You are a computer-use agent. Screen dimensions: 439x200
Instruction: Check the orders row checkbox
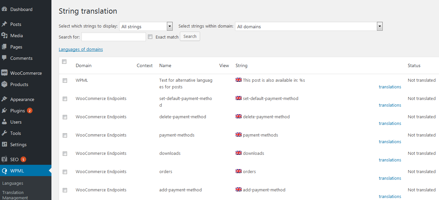click(x=65, y=172)
